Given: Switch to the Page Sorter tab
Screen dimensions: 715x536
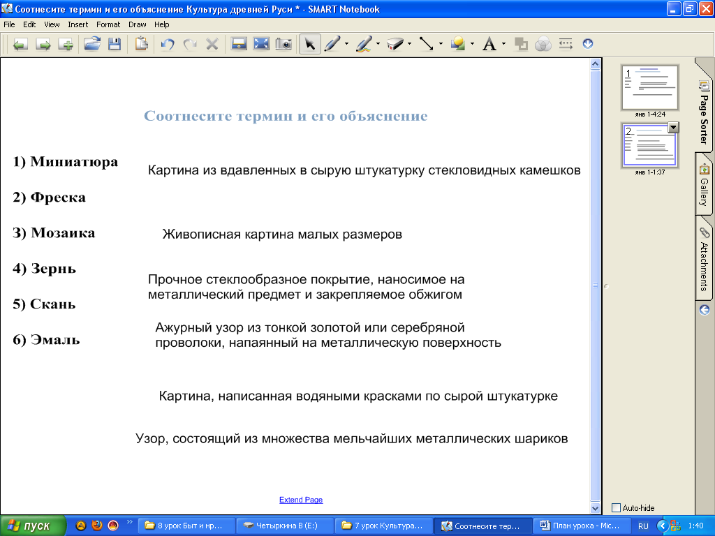Looking at the screenshot, I should point(704,112).
